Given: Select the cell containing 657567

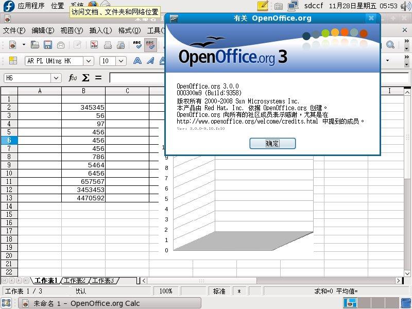Looking at the screenshot, I should (x=83, y=181).
